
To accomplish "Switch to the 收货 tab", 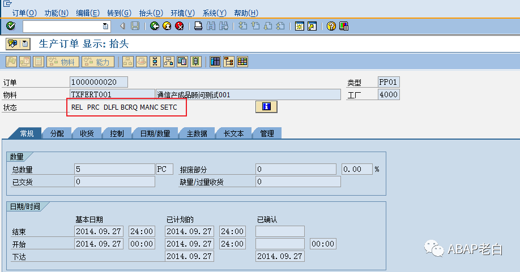I will [87, 133].
